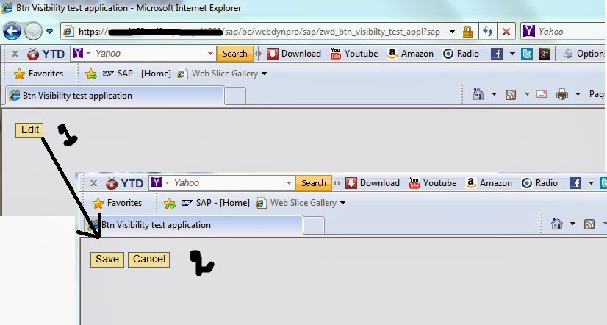Expand the Feeds dropdown arrow in upper command bar
This screenshot has width=607, height=325.
pyautogui.click(x=527, y=94)
